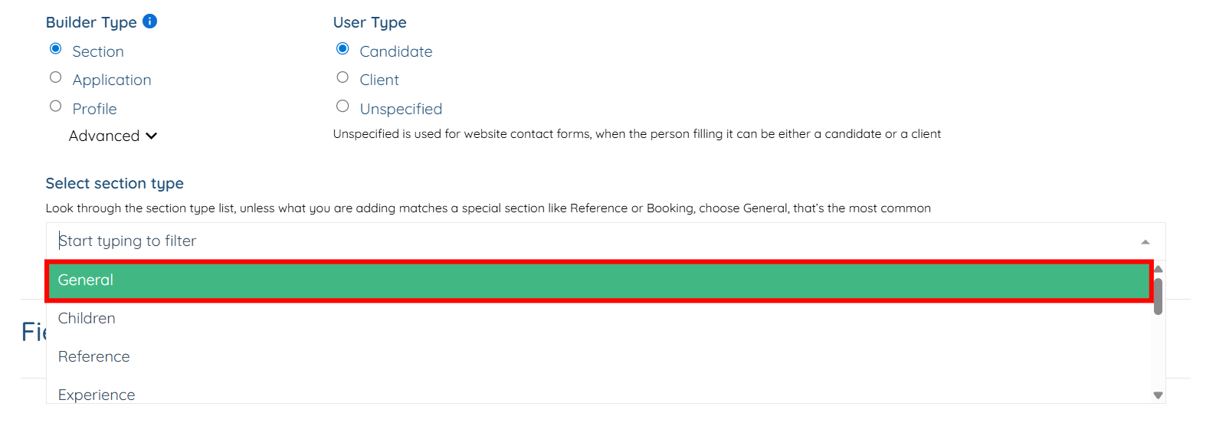
Task: Select Candidate user type
Action: click(343, 49)
